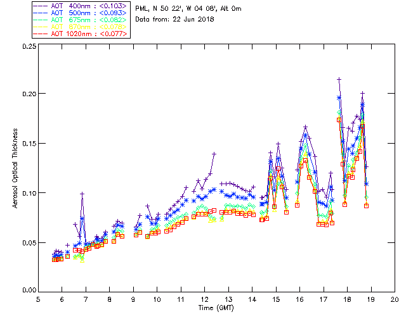Click the 'Aerosol Optical Thickness' axis label

coord(15,168)
